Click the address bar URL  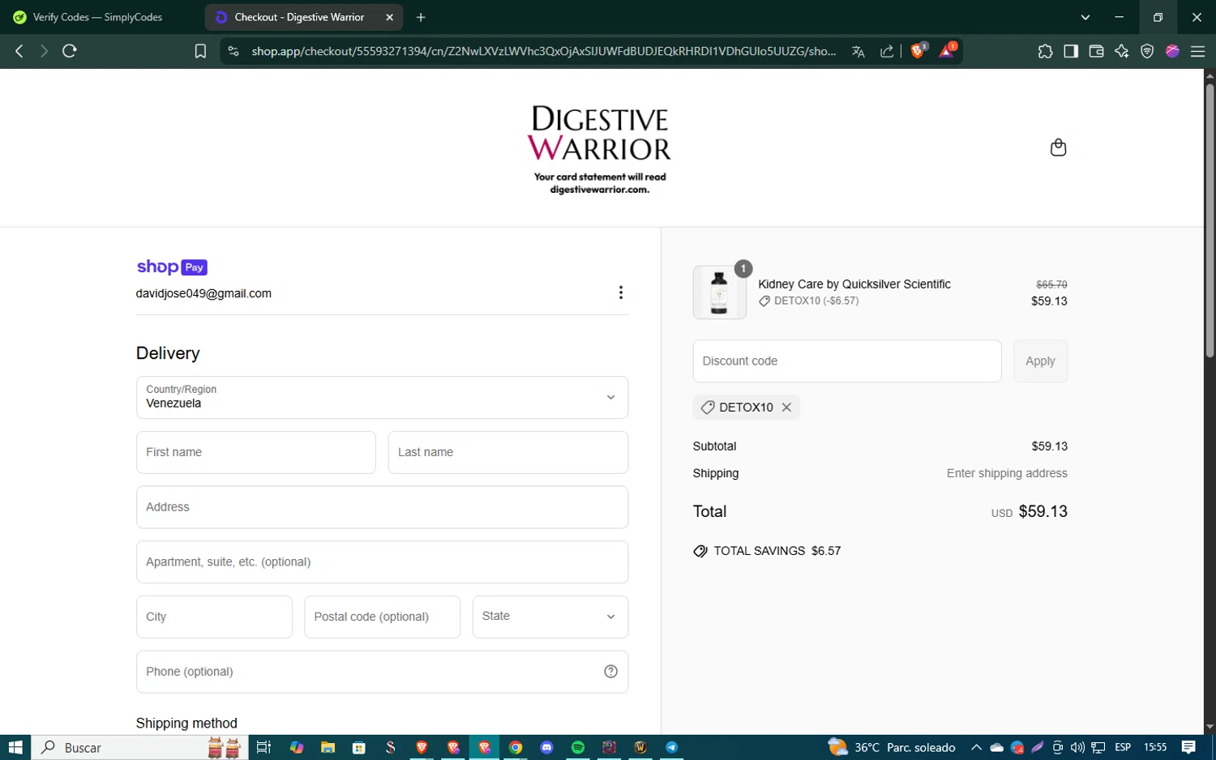pyautogui.click(x=543, y=51)
